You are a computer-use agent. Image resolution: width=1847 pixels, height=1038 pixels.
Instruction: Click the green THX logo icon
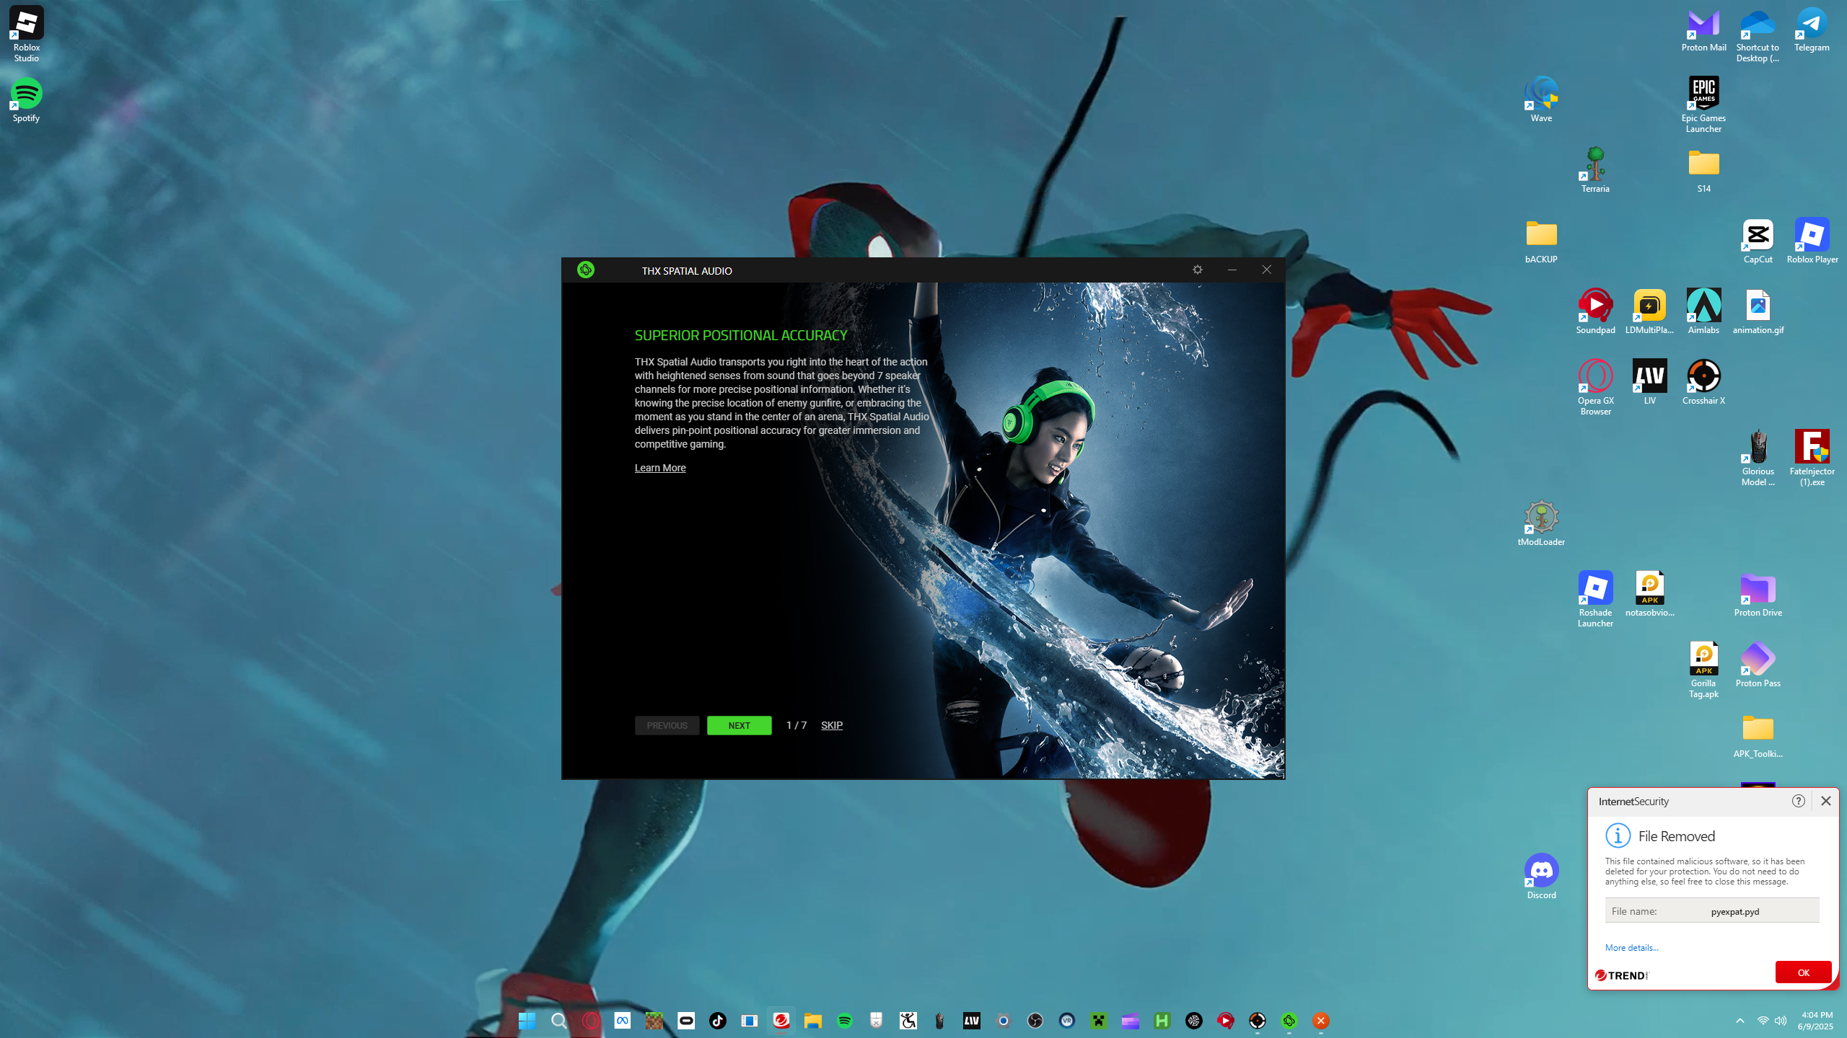[x=585, y=270]
